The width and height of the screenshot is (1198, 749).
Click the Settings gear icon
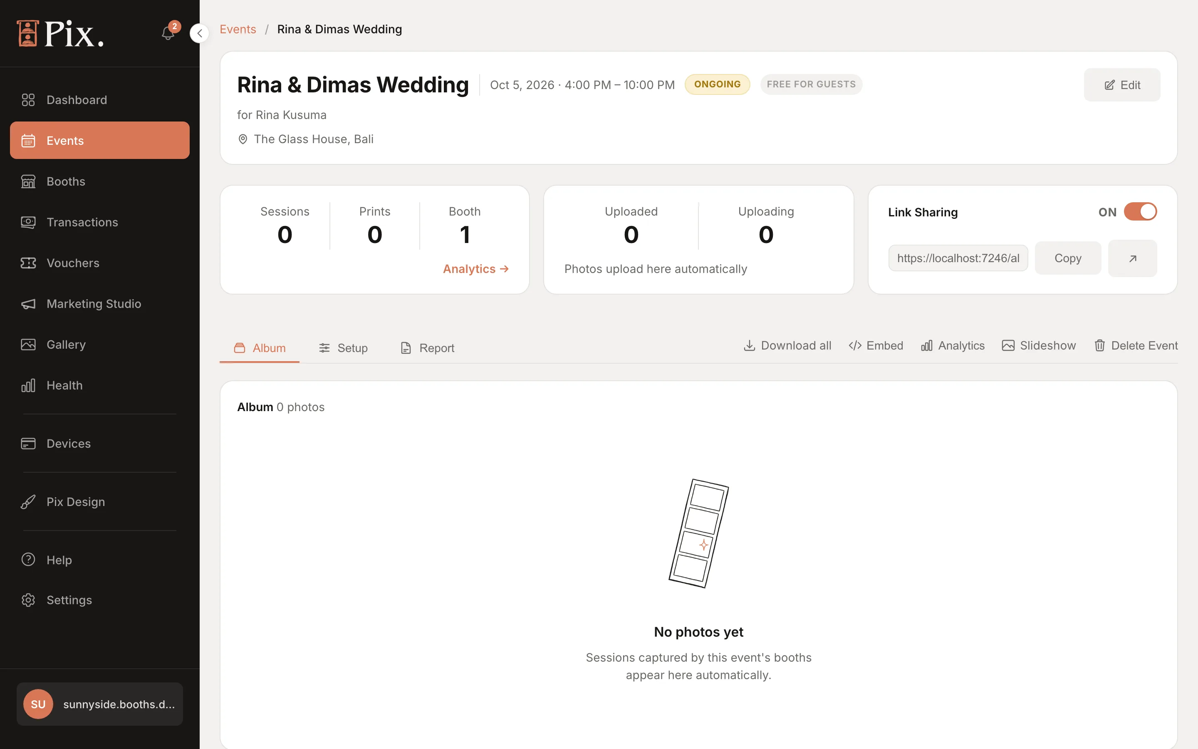pyautogui.click(x=28, y=600)
